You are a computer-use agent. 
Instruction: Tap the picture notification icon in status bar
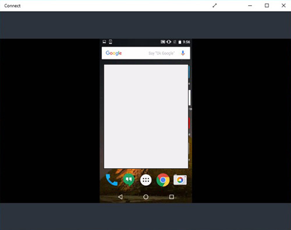pos(104,42)
